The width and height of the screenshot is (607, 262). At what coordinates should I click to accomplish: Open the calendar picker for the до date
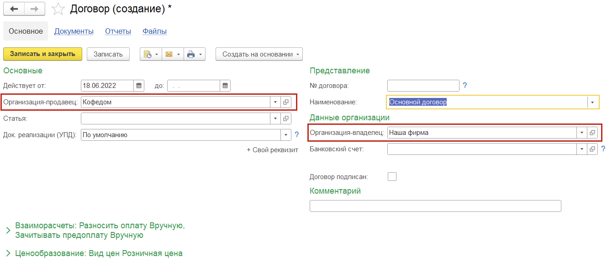click(x=225, y=86)
